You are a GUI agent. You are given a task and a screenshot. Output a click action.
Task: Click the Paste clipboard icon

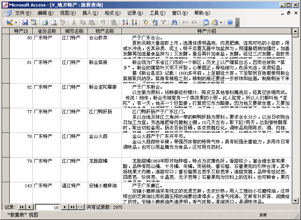click(92, 22)
